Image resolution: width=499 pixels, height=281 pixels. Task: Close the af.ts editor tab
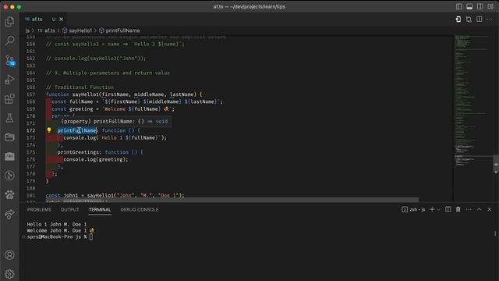(x=61, y=19)
